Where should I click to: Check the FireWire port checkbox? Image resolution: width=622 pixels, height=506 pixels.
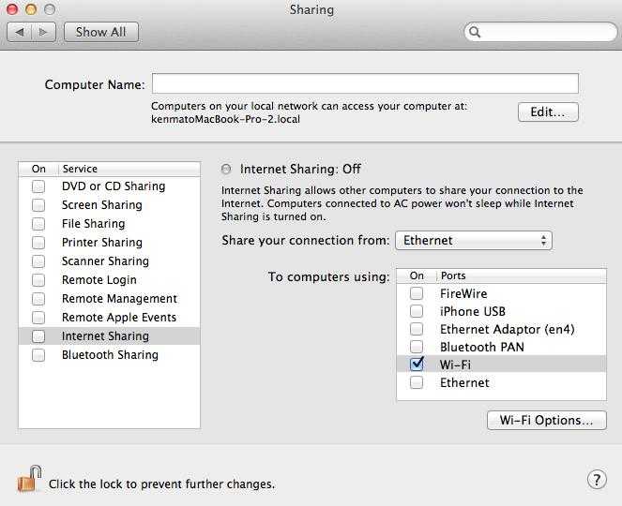tap(417, 293)
